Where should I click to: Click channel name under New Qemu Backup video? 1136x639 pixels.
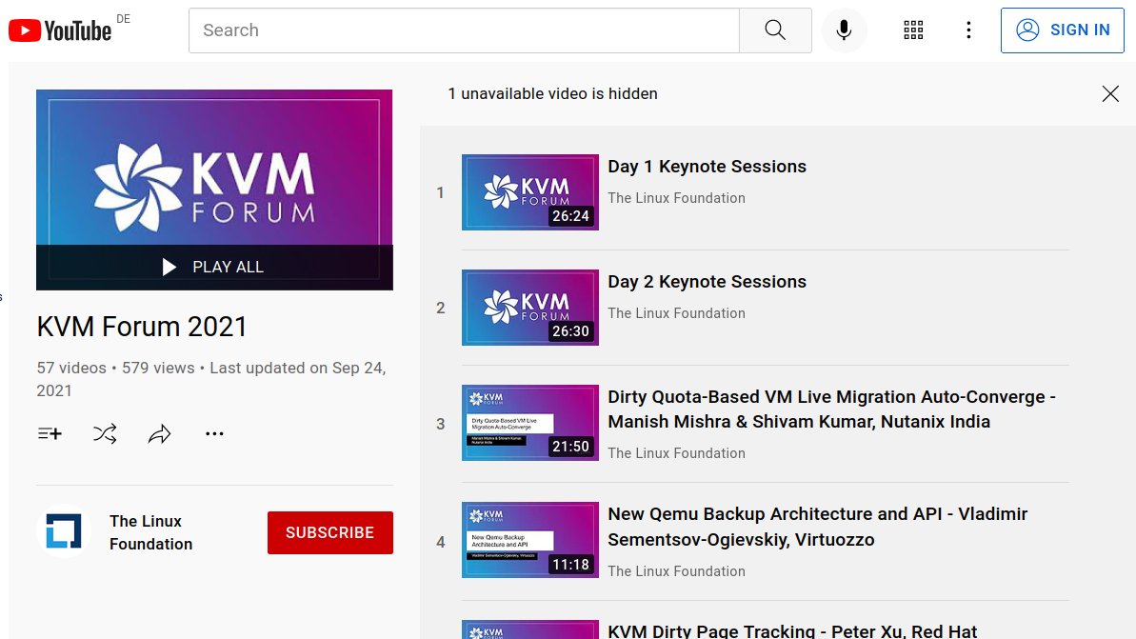click(676, 570)
